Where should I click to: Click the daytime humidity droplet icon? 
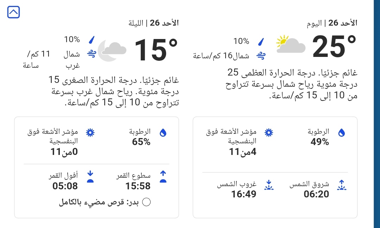coord(341,133)
